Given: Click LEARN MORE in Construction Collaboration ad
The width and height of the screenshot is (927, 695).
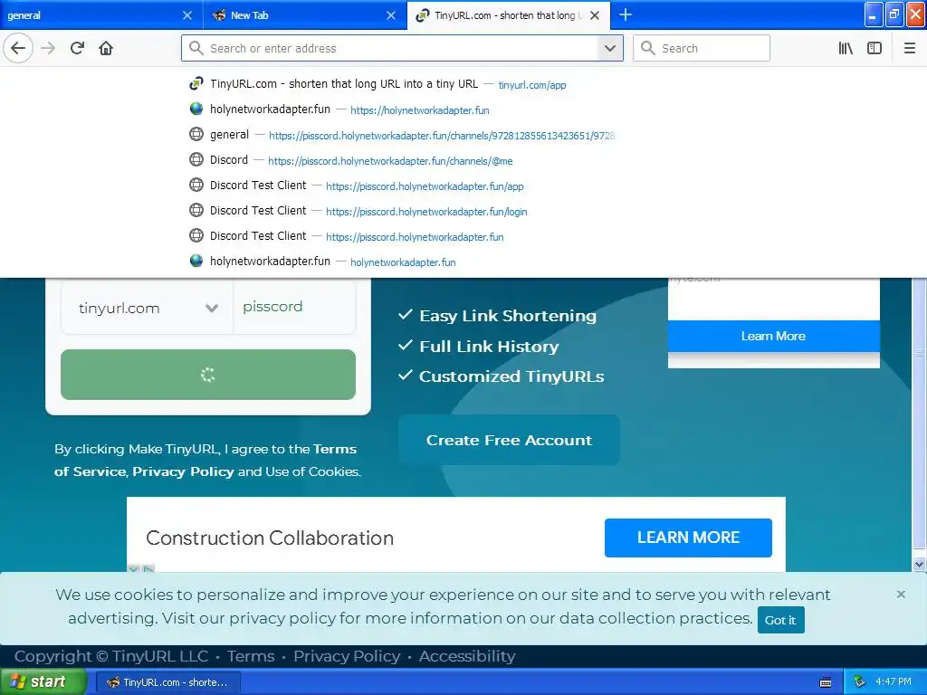Looking at the screenshot, I should tap(688, 538).
